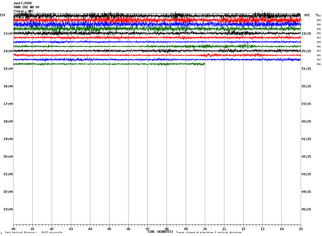The width and height of the screenshot is (322, 236).
Task: Click the date label Jan17,2026
Action: click(23, 3)
